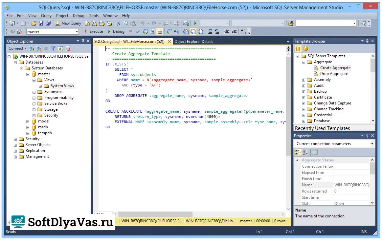382x240 pixels.
Task: Open the Window menu
Action: coord(110,15)
